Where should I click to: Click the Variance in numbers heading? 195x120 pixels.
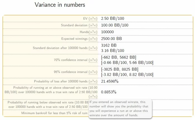60,5
